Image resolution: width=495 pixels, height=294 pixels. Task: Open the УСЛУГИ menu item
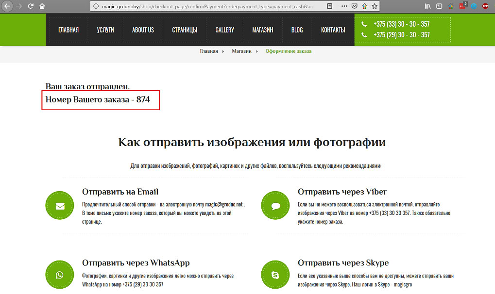coord(105,30)
